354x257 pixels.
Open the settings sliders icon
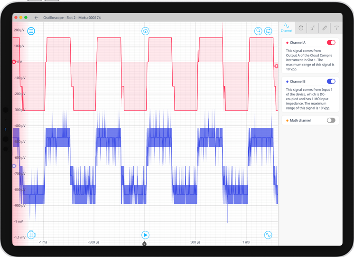click(x=268, y=31)
